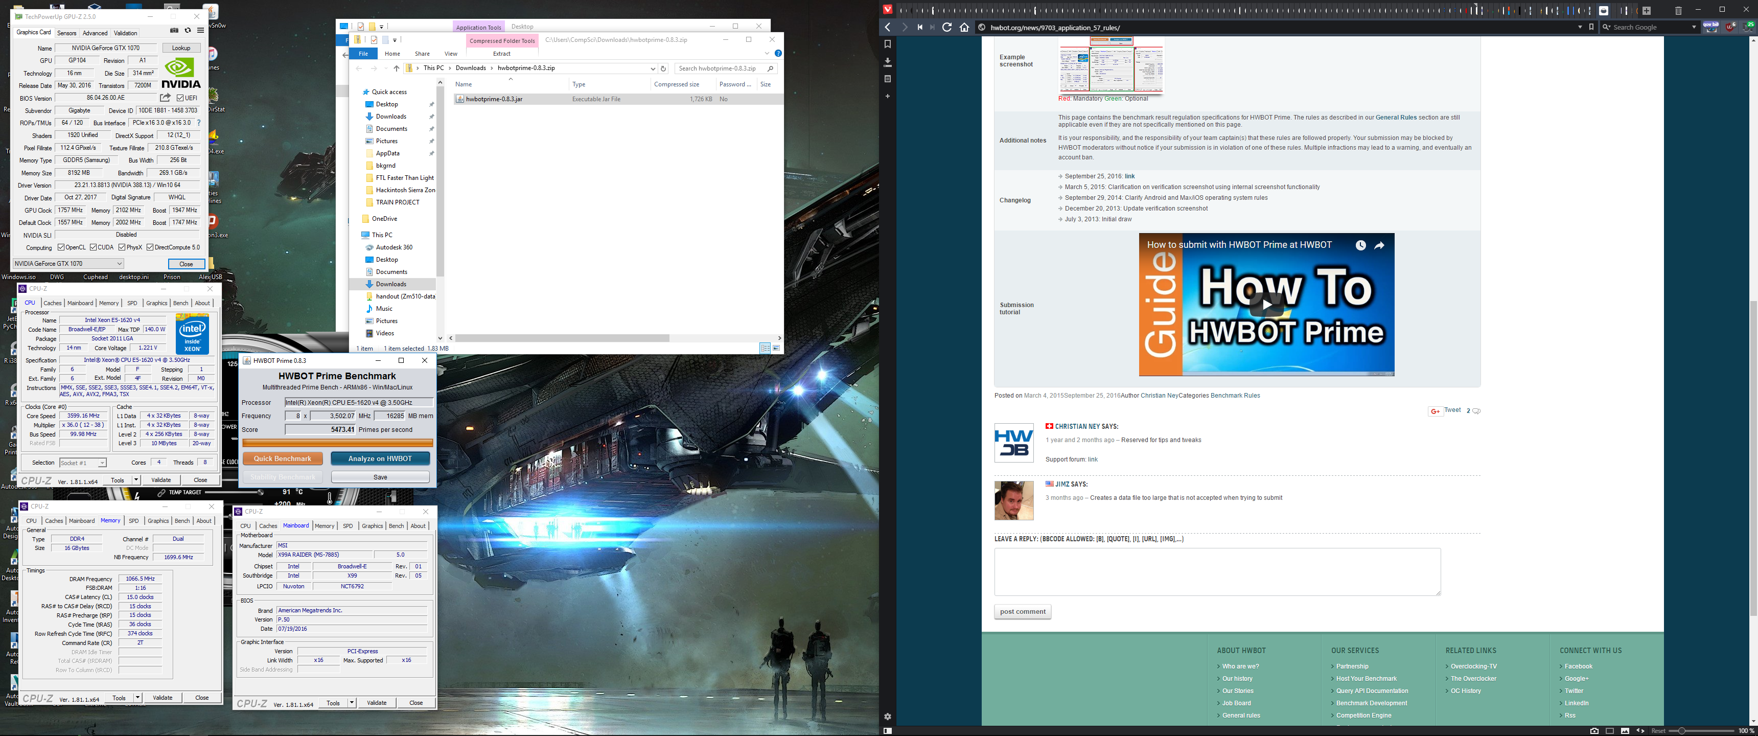Click page actions code icon in status bar
The width and height of the screenshot is (1758, 736).
tap(1640, 730)
